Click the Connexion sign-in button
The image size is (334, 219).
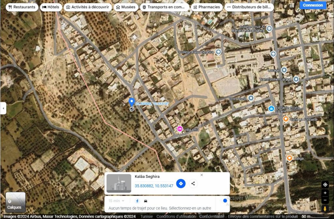[x=312, y=5]
